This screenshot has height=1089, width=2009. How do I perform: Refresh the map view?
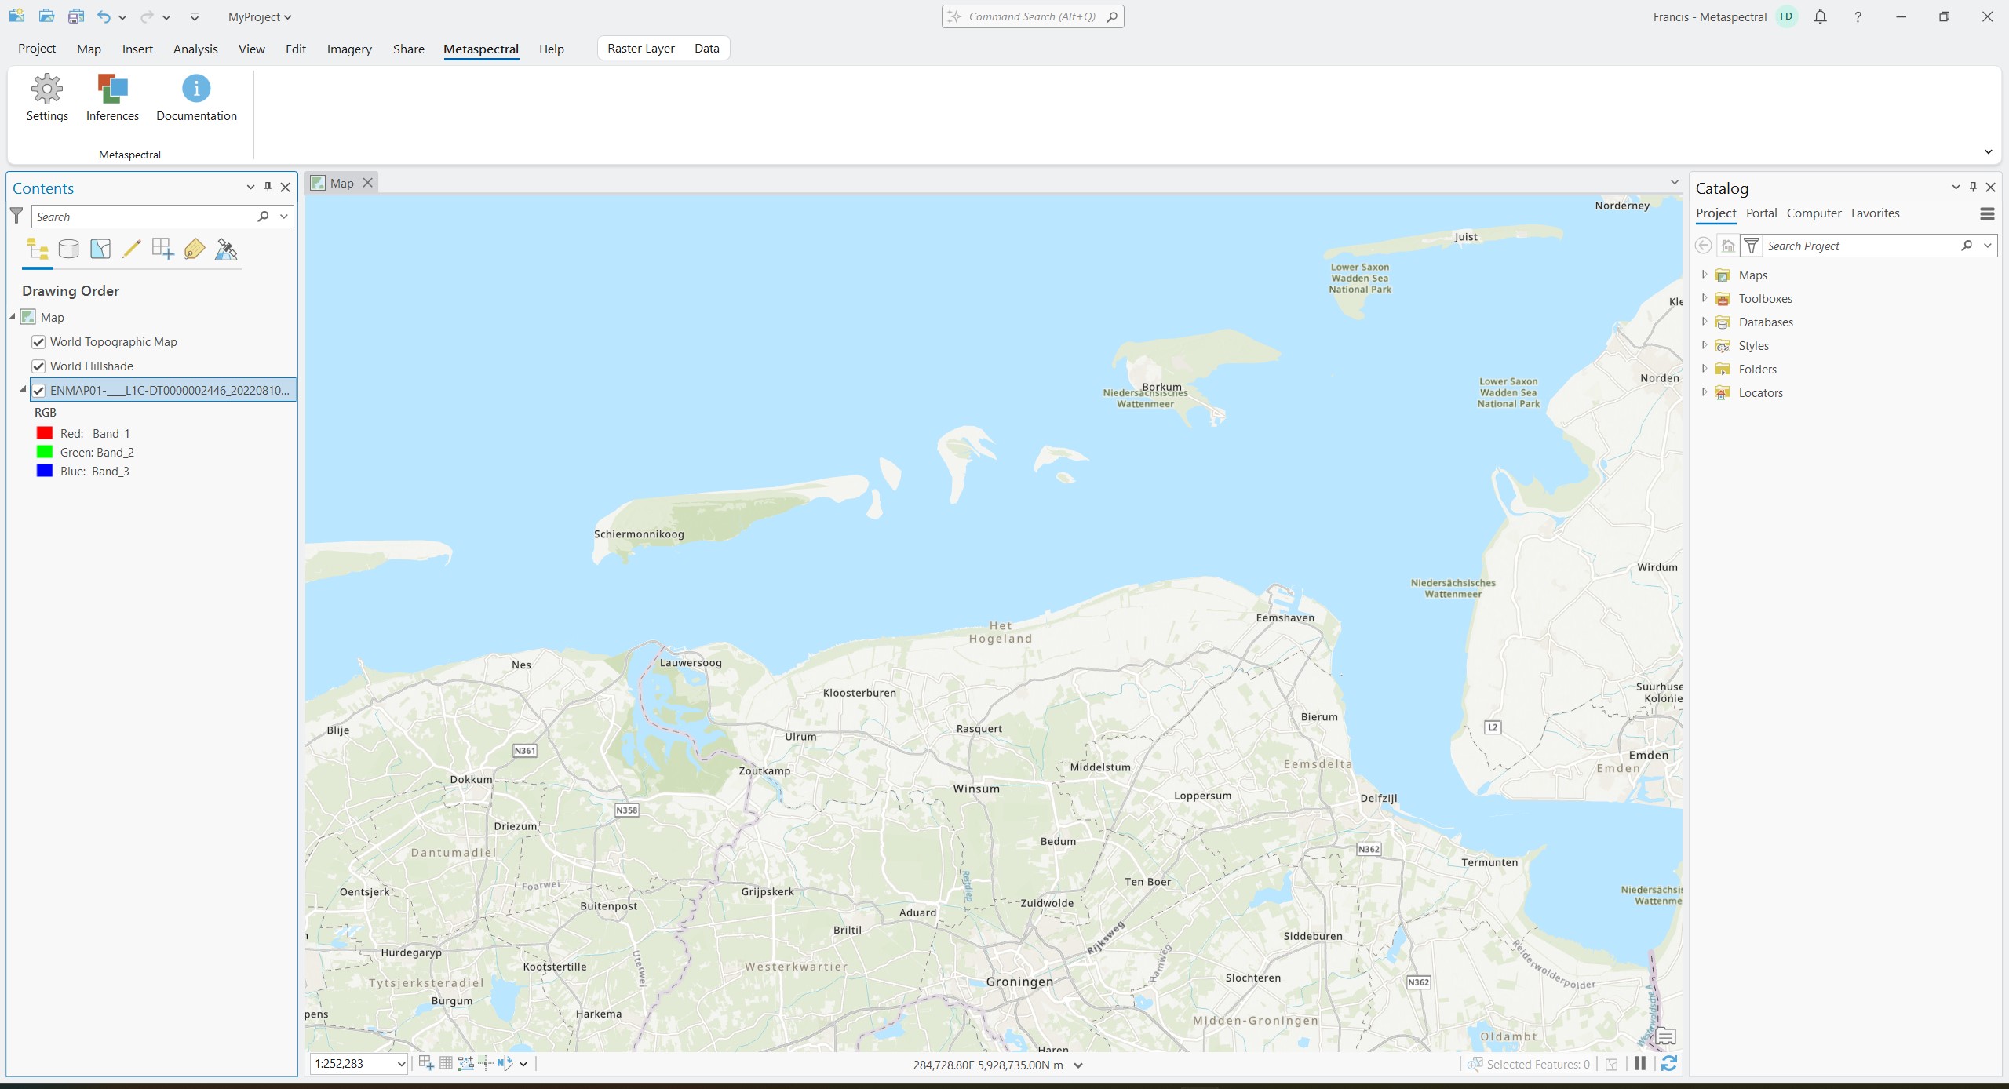pos(1669,1064)
